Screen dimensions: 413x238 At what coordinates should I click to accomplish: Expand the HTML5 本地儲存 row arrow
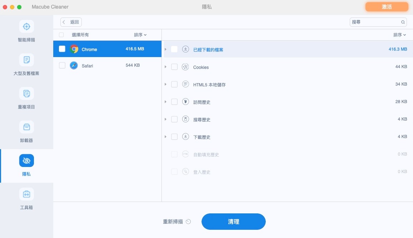[165, 84]
